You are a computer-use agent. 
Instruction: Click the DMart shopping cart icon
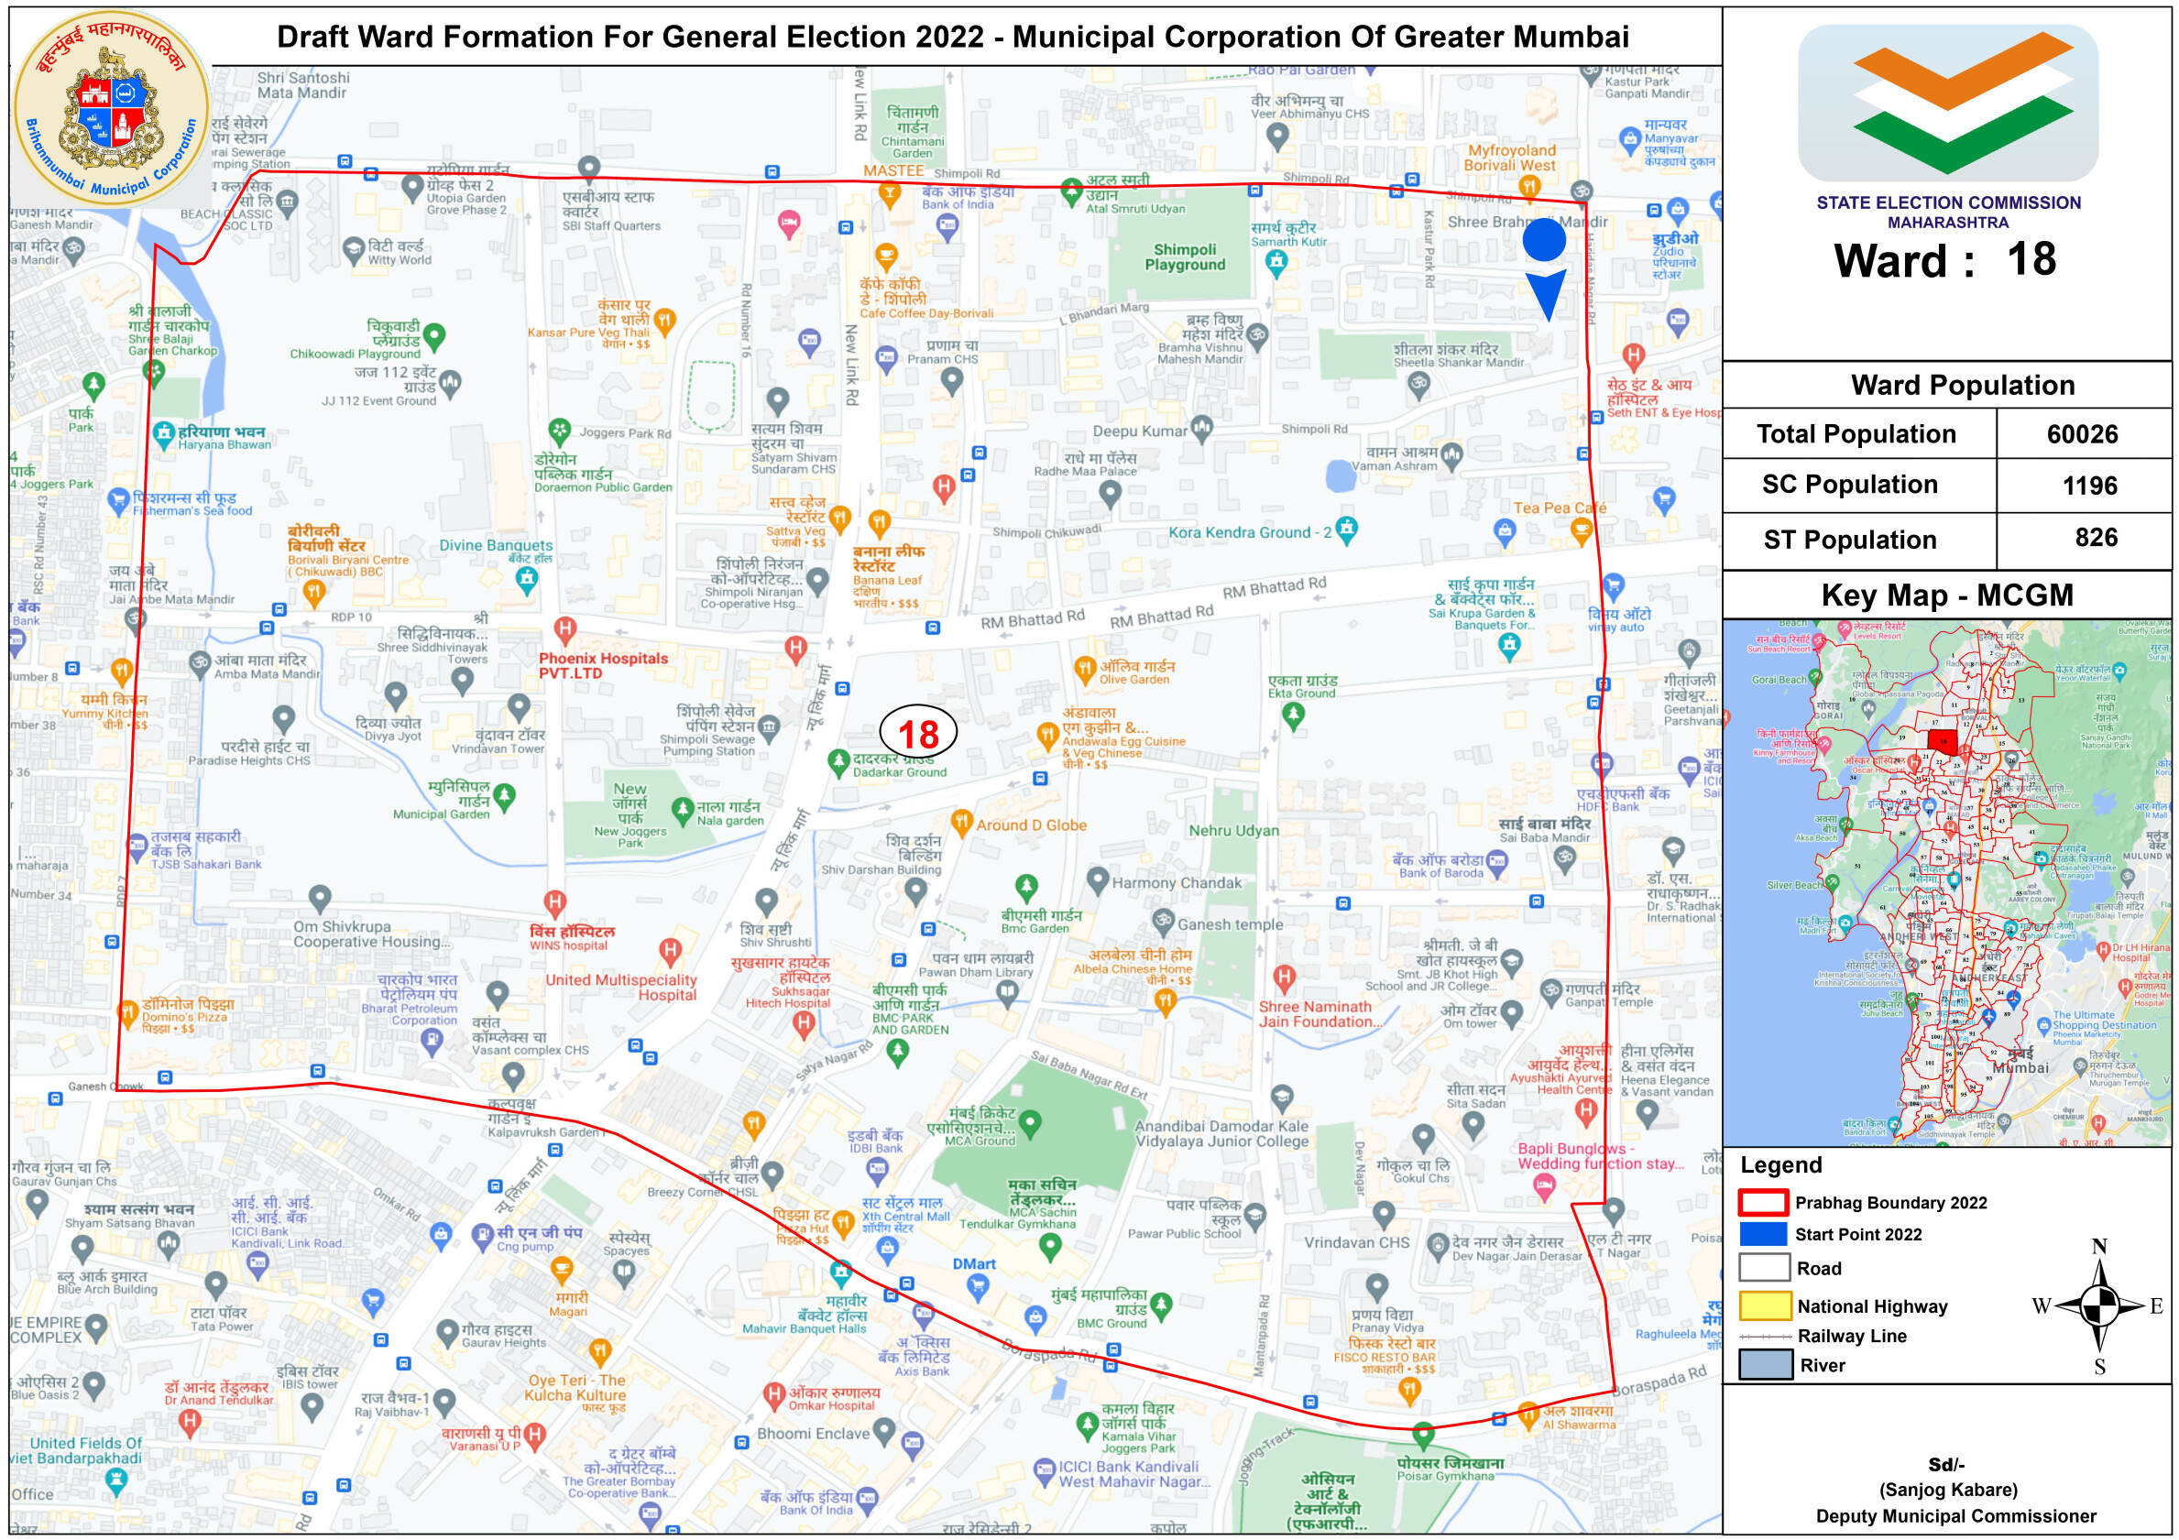[977, 1286]
